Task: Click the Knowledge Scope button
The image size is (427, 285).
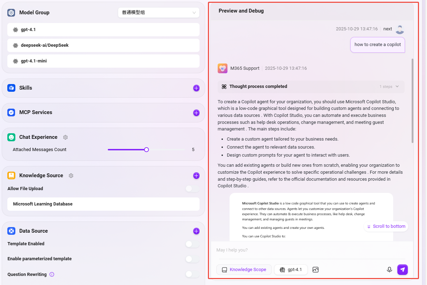Action: pyautogui.click(x=244, y=270)
